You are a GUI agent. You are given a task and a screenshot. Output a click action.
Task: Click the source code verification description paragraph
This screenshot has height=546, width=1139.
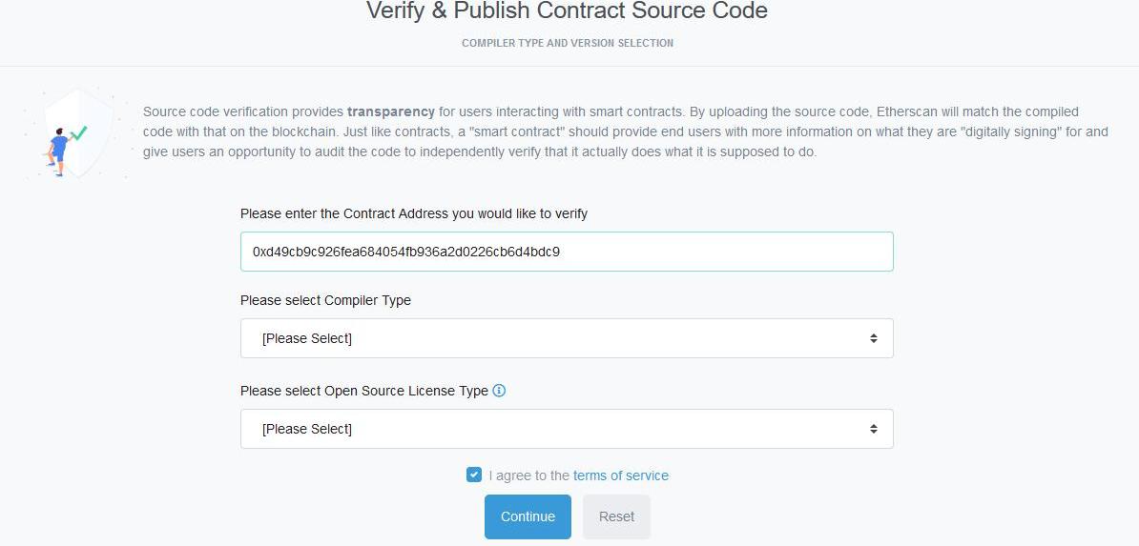[x=625, y=132]
